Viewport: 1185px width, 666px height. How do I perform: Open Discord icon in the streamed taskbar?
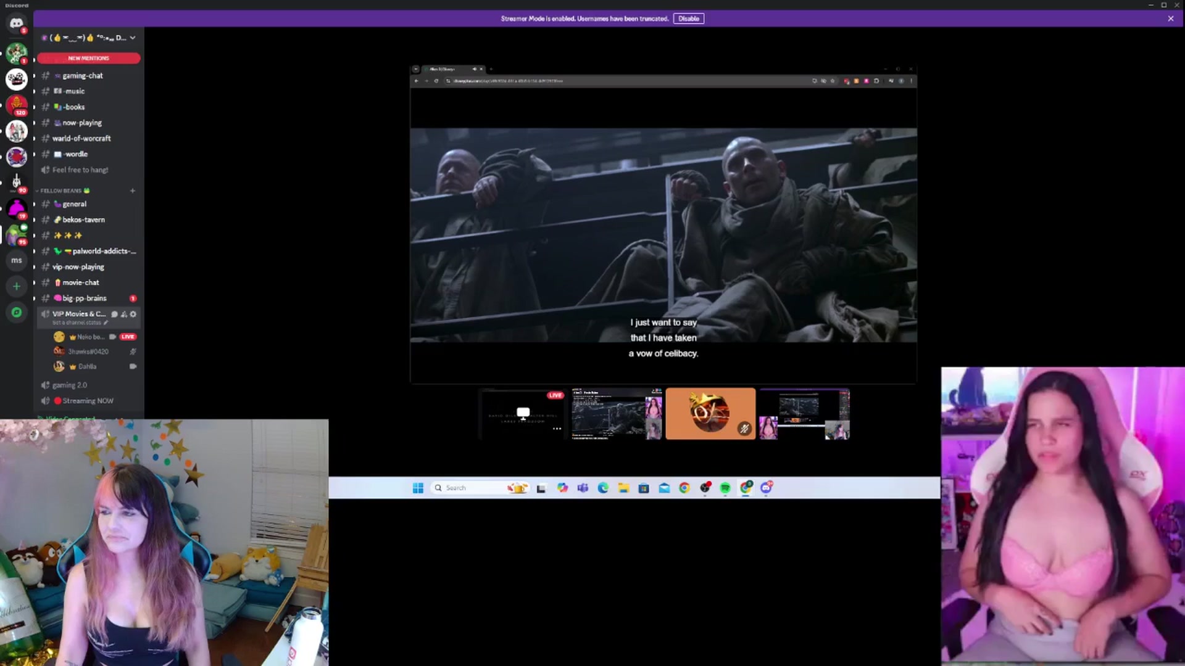click(767, 488)
